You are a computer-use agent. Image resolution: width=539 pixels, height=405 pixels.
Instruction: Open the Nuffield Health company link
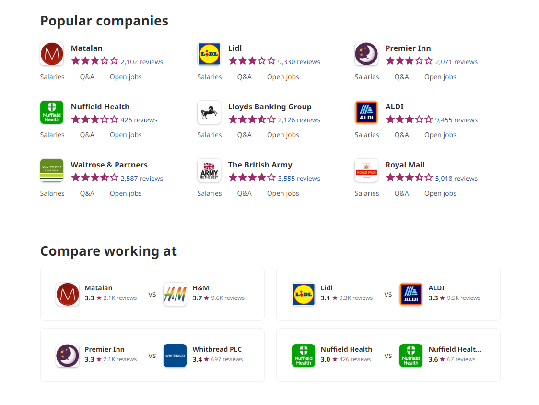click(100, 107)
